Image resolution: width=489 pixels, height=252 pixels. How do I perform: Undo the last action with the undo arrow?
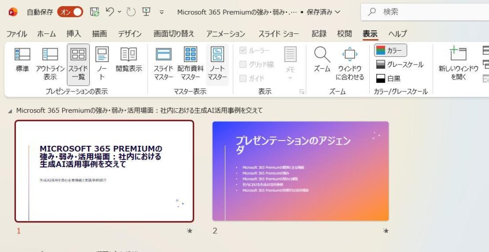[x=110, y=11]
